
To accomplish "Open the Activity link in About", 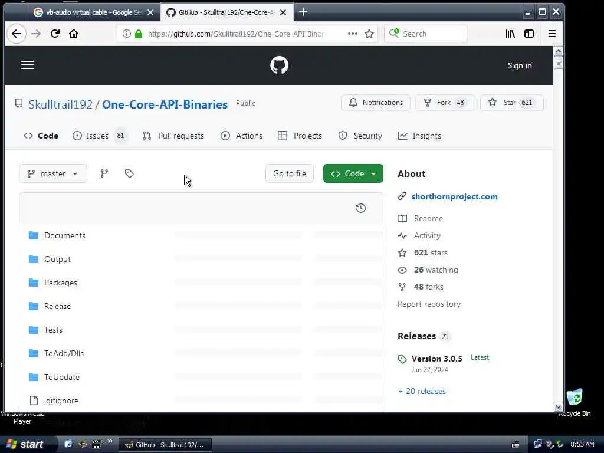I will [x=427, y=236].
